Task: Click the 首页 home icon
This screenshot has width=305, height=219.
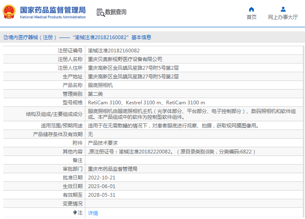Action: point(251,9)
